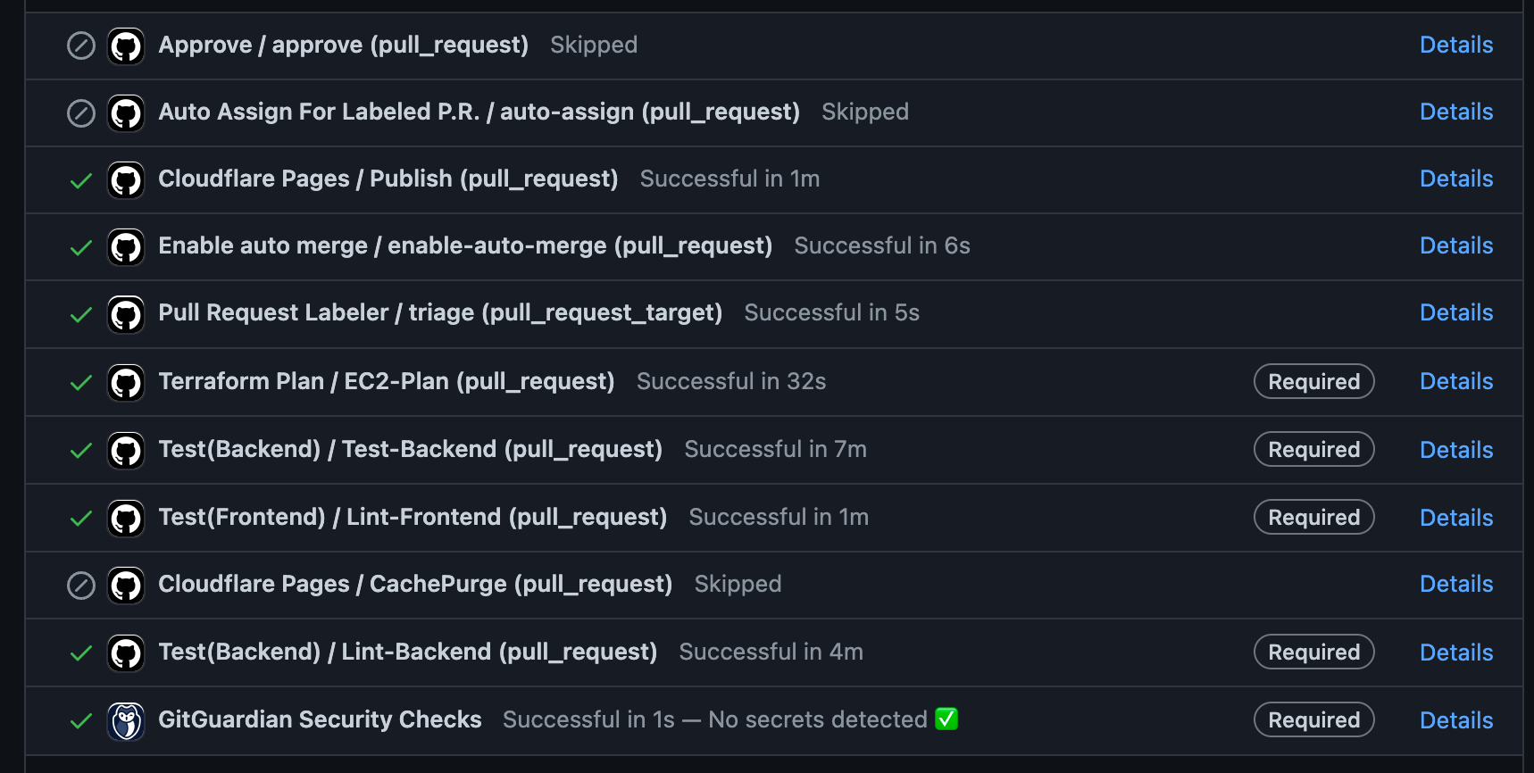Click GitHub icon beside Lint-Frontend check
The height and width of the screenshot is (773, 1534).
point(126,518)
